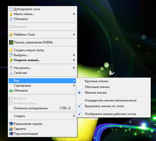Image resolution: width=156 pixels, height=141 pixels.
Task: Click the Открыть новый folder arrow icon
Action: point(11,60)
